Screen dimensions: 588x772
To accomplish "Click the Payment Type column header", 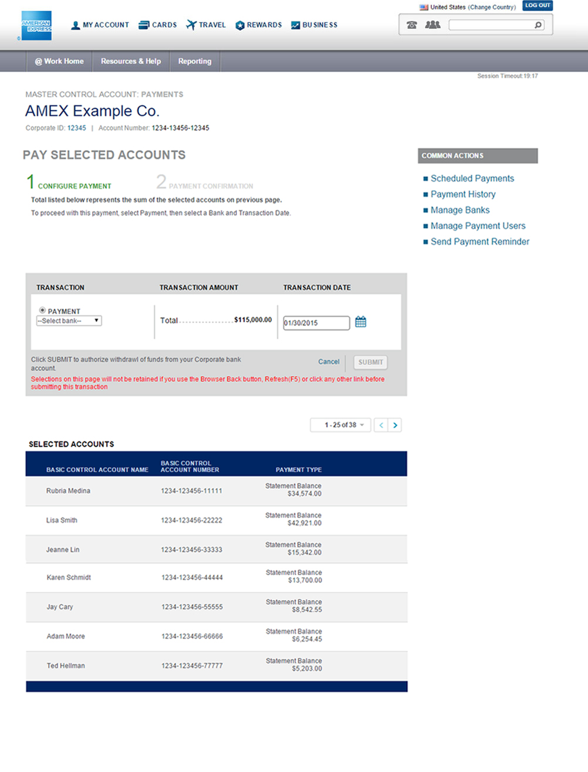I will point(299,470).
